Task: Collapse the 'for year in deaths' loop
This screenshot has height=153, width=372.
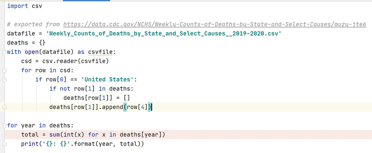Action: point(4,126)
